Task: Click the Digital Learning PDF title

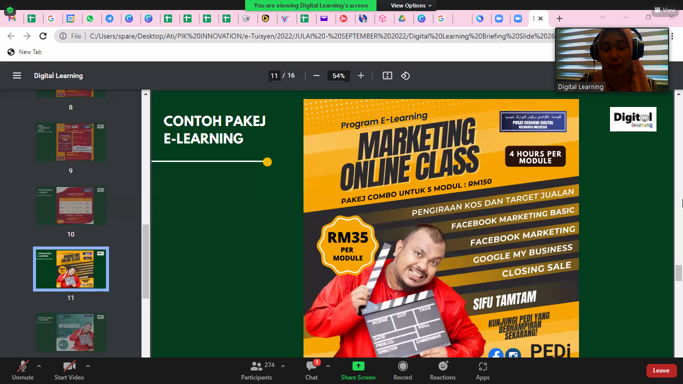Action: point(58,76)
